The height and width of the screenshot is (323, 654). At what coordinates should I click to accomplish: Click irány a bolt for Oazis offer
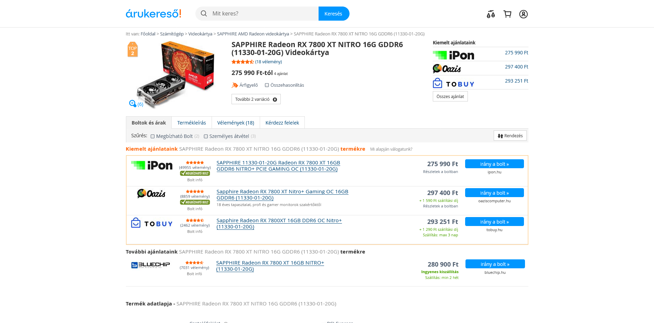coord(494,193)
